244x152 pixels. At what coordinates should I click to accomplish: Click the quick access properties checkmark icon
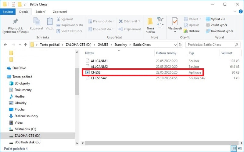click(x=13, y=4)
